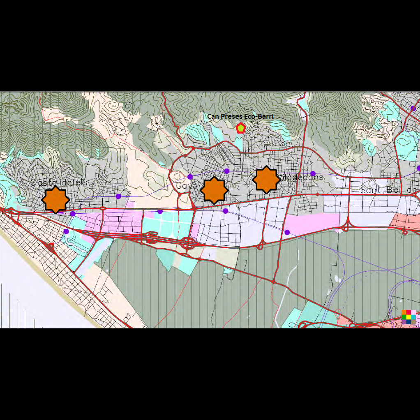The height and width of the screenshot is (420, 420).
Task: Select the orange star marker near Gavà
Action: tap(214, 190)
